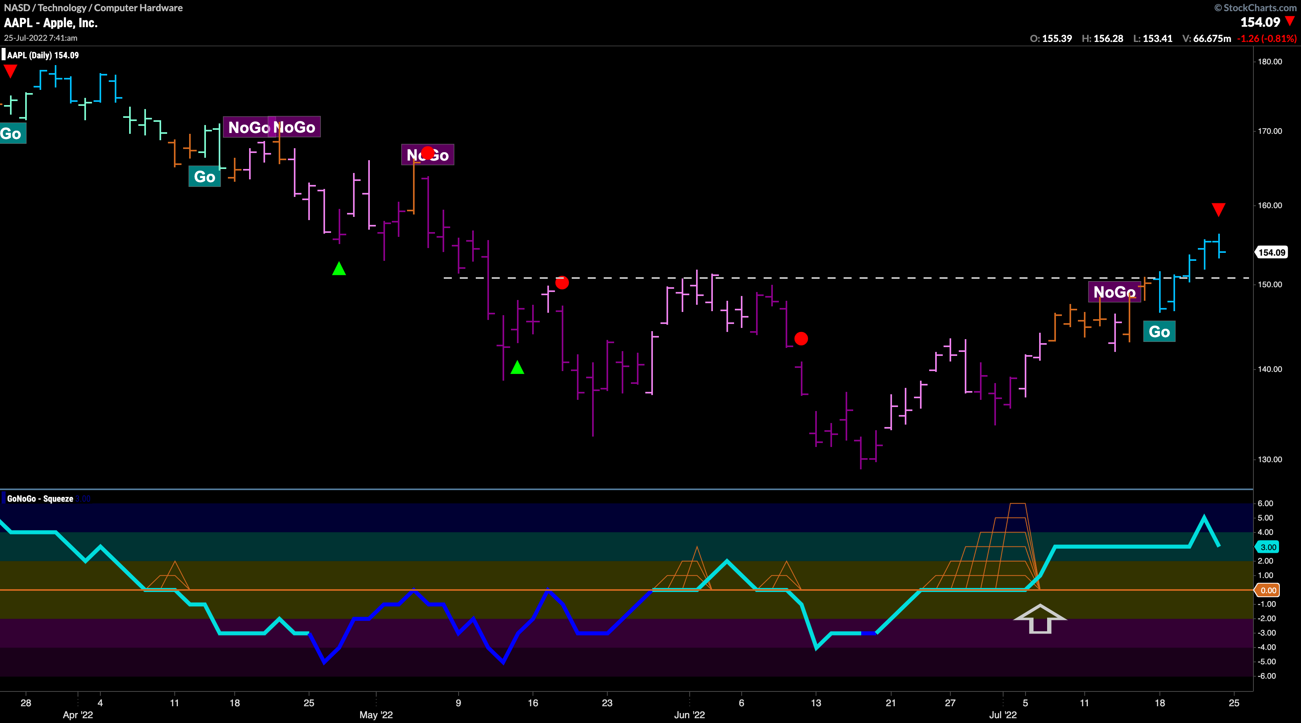The height and width of the screenshot is (723, 1301).
Task: Click the 28 date label on the time axis
Action: point(26,703)
